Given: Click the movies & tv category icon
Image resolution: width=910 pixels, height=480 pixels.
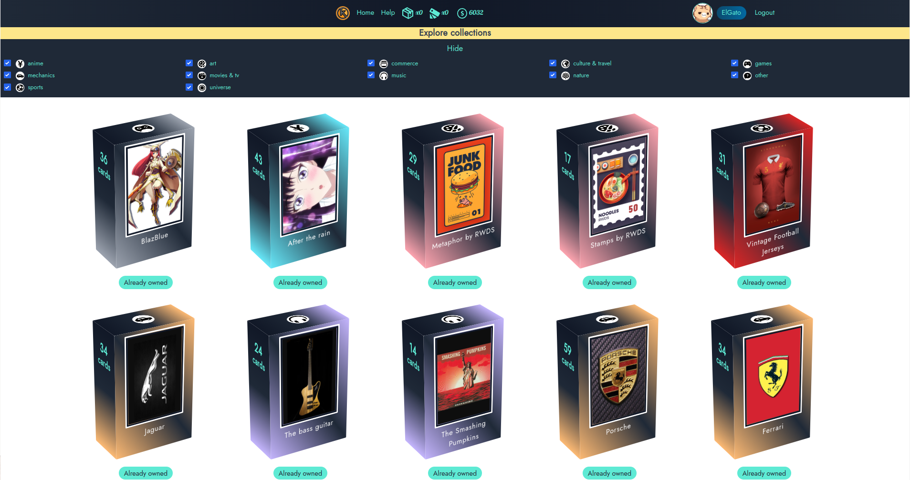Looking at the screenshot, I should (202, 75).
